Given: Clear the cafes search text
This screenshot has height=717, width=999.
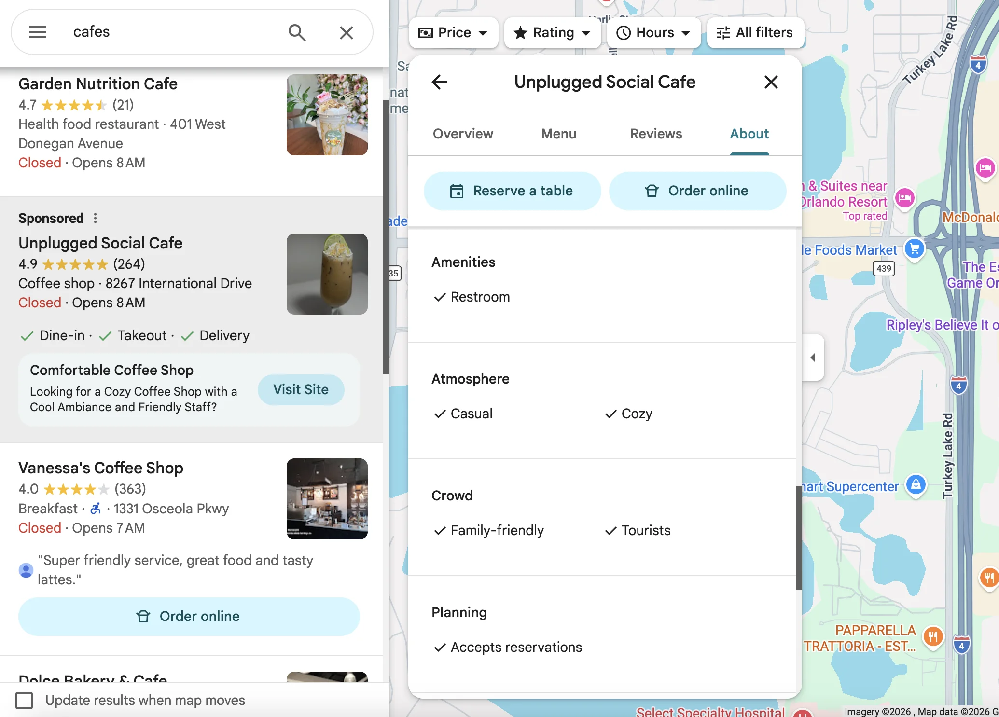Looking at the screenshot, I should coord(346,32).
